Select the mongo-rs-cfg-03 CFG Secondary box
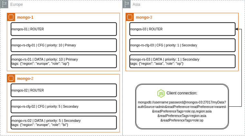245x136 pixels. (182, 45)
